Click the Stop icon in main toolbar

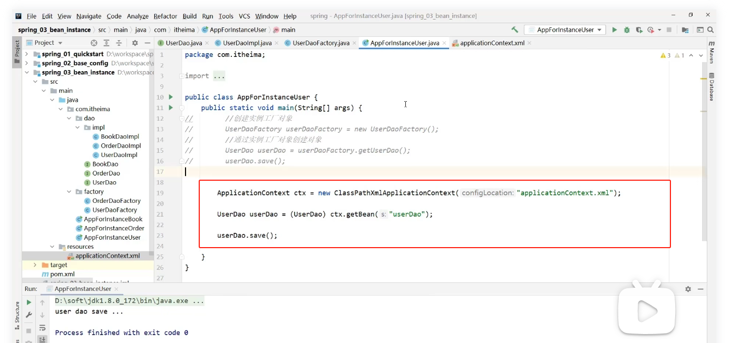pyautogui.click(x=669, y=30)
